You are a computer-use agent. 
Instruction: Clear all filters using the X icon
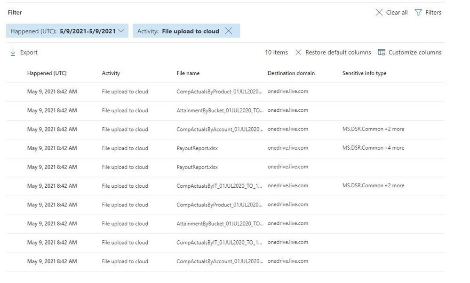click(x=379, y=12)
